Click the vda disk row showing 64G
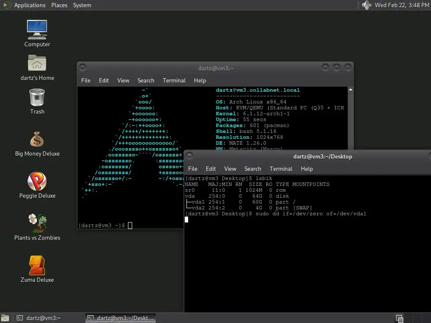Viewport: 431px width, 323px height. [x=237, y=196]
